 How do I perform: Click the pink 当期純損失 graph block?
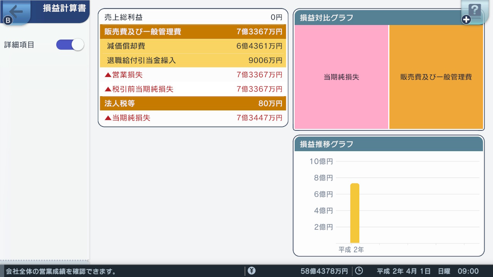click(x=340, y=77)
